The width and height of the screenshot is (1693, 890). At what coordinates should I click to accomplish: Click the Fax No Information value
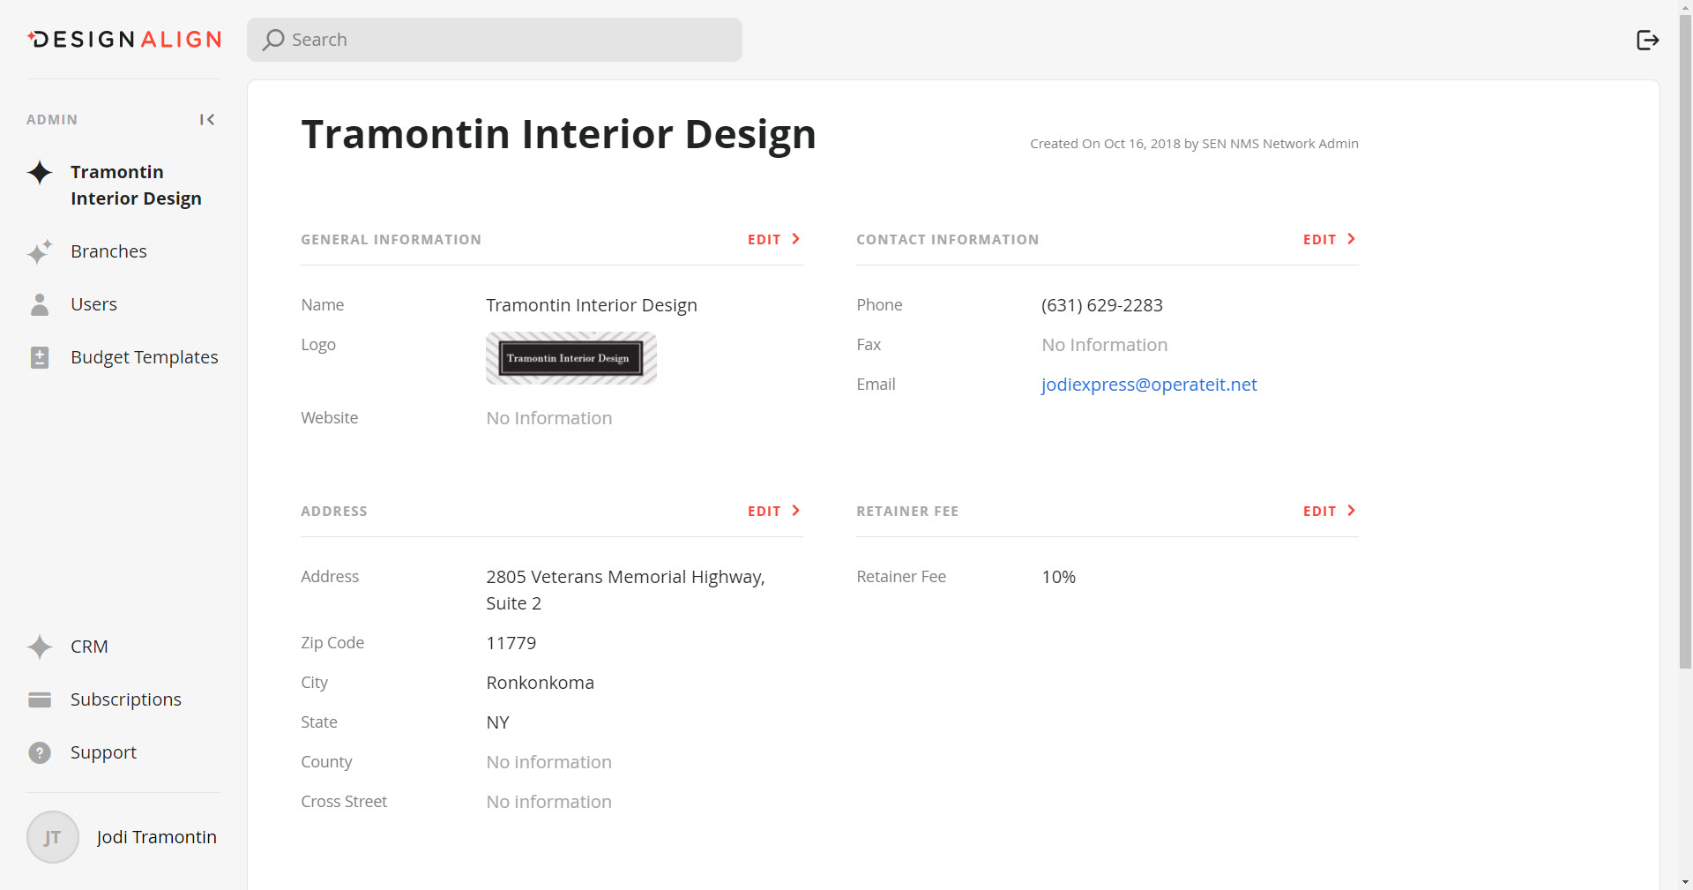(1105, 345)
